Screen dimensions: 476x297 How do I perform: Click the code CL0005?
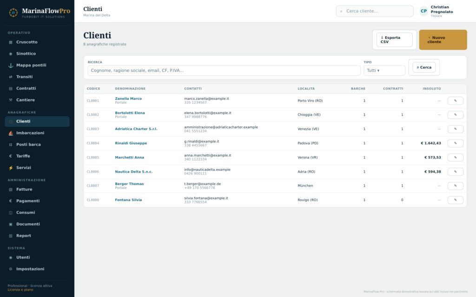(x=93, y=158)
